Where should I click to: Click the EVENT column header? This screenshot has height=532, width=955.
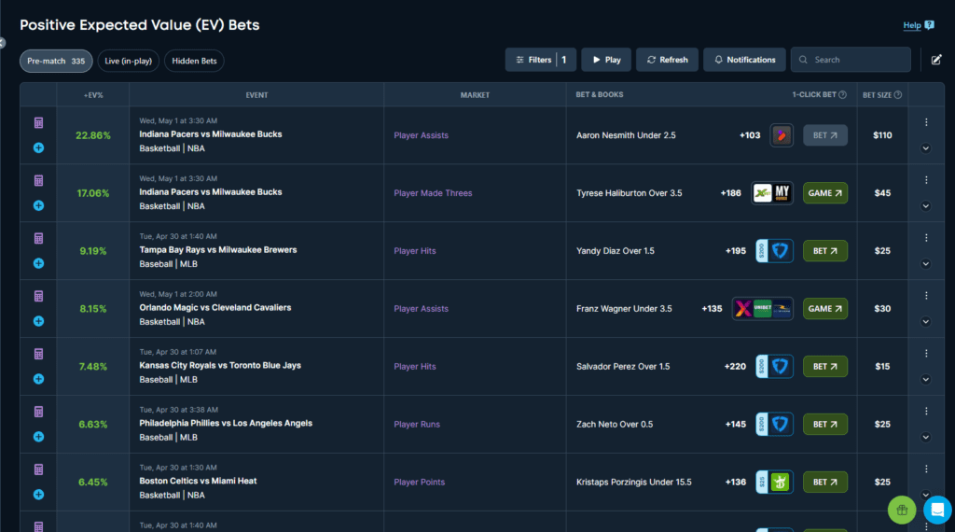pos(257,95)
